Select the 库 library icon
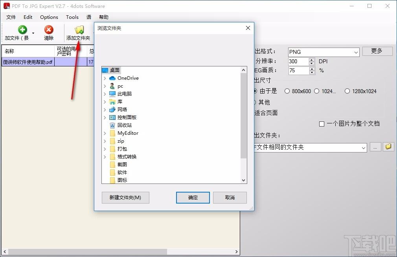This screenshot has height=257, width=397. coord(112,102)
